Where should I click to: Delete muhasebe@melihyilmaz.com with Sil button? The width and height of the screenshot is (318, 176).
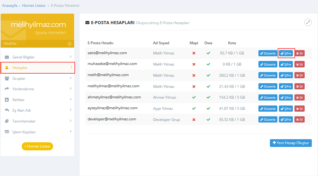coord(299,64)
